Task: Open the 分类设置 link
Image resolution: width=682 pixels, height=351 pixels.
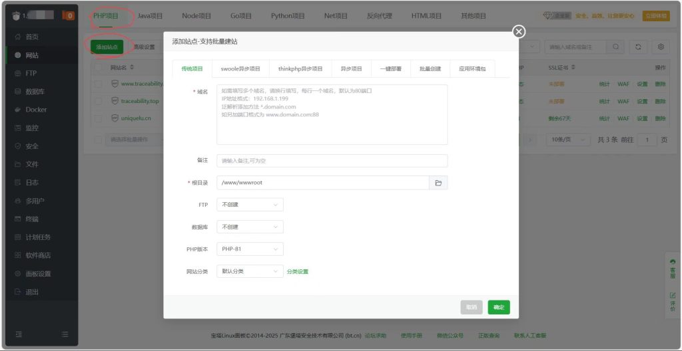Action: [x=298, y=271]
